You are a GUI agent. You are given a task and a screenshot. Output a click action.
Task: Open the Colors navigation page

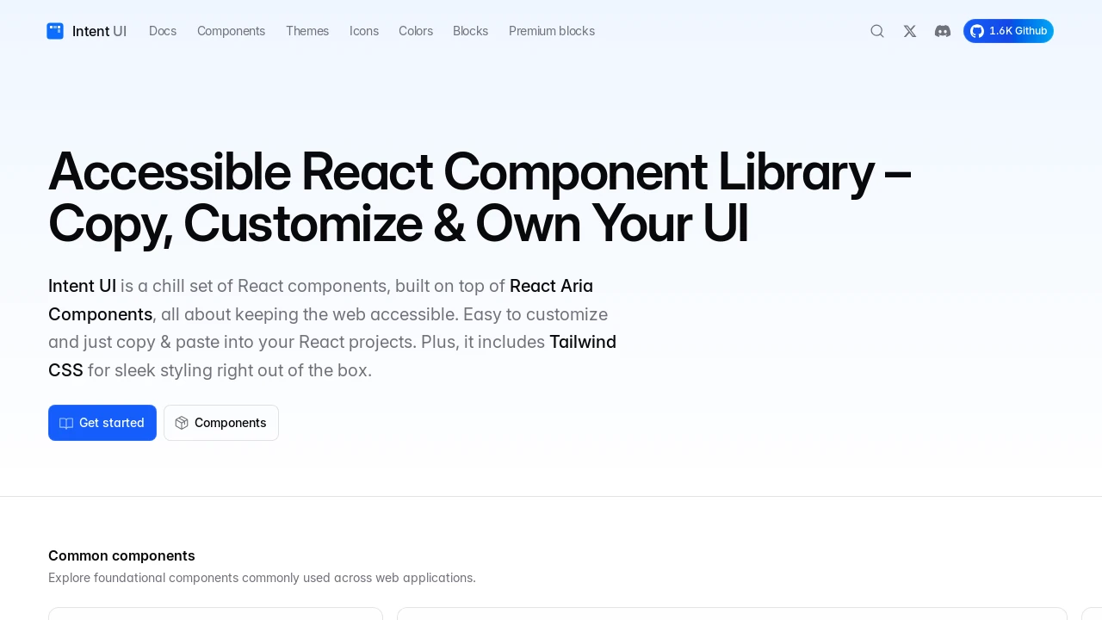[x=416, y=31]
